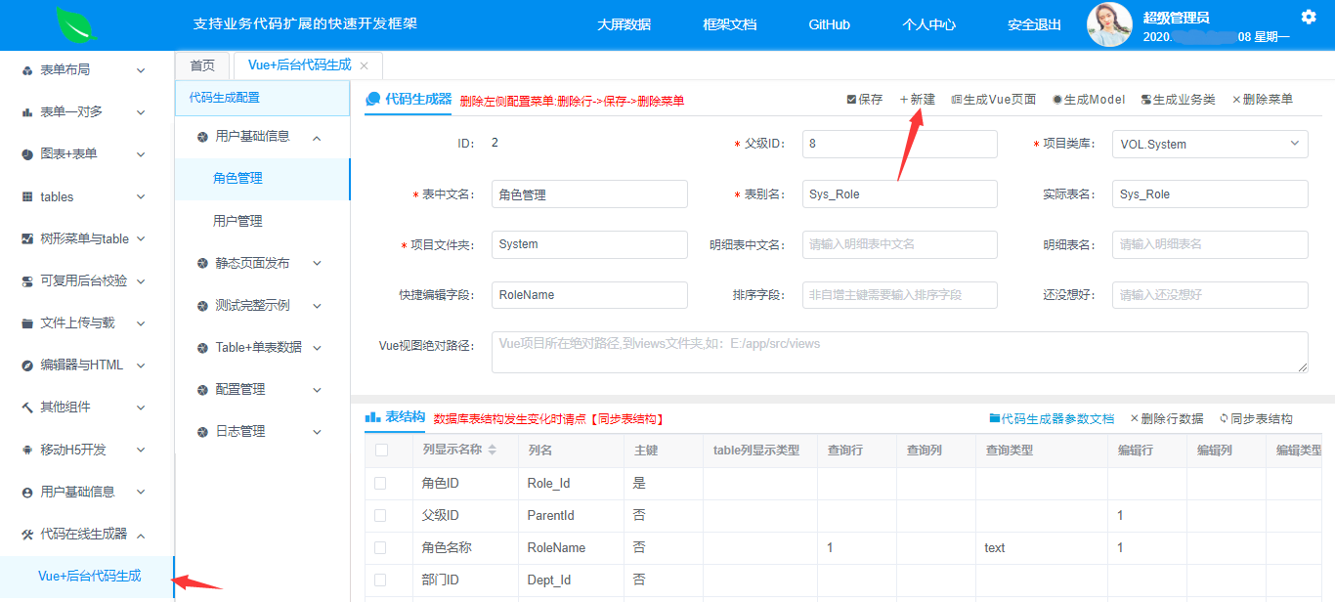Image resolution: width=1335 pixels, height=602 pixels.
Task: Click 生成Vue页面 button
Action: pyautogui.click(x=993, y=99)
